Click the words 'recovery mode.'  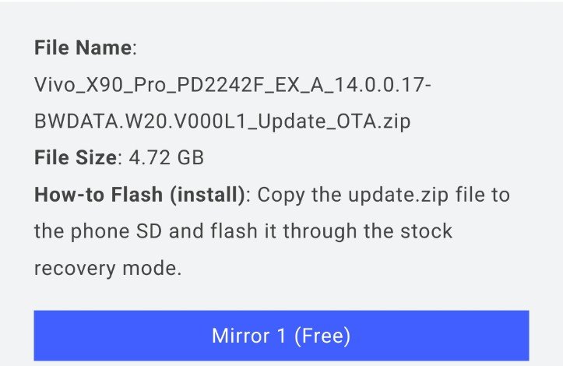[x=107, y=269]
